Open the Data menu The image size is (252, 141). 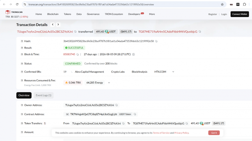coord(79,14)
